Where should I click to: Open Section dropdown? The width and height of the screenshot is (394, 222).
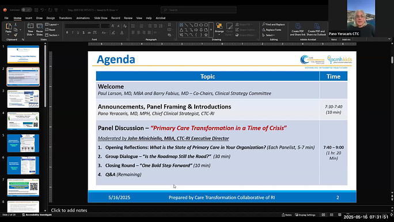click(52, 35)
